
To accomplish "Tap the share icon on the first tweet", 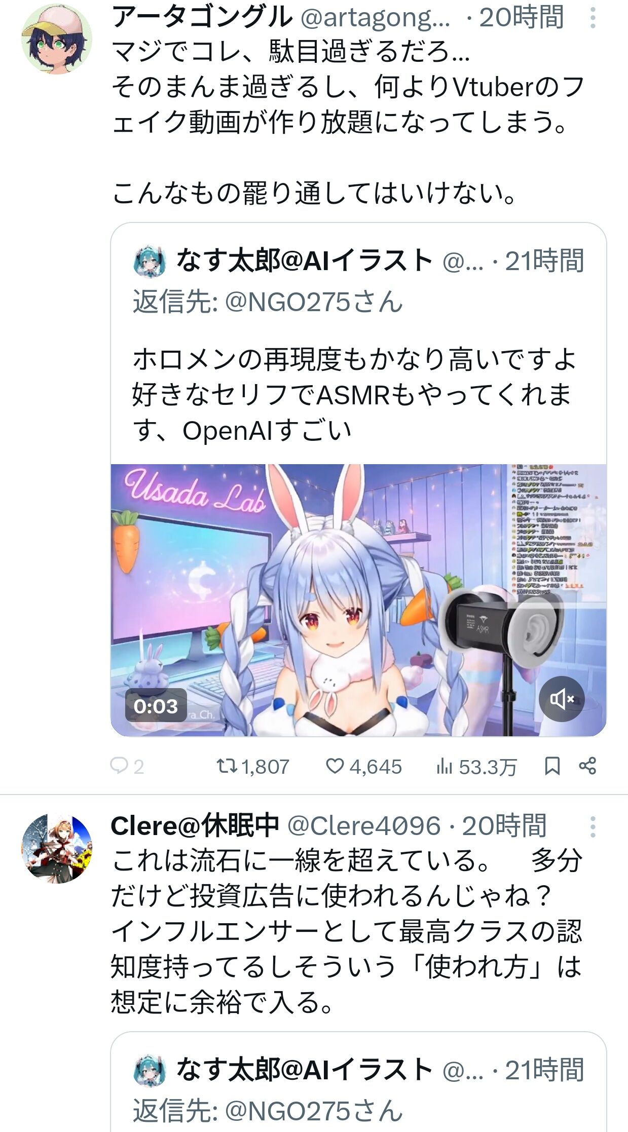I will point(587,766).
